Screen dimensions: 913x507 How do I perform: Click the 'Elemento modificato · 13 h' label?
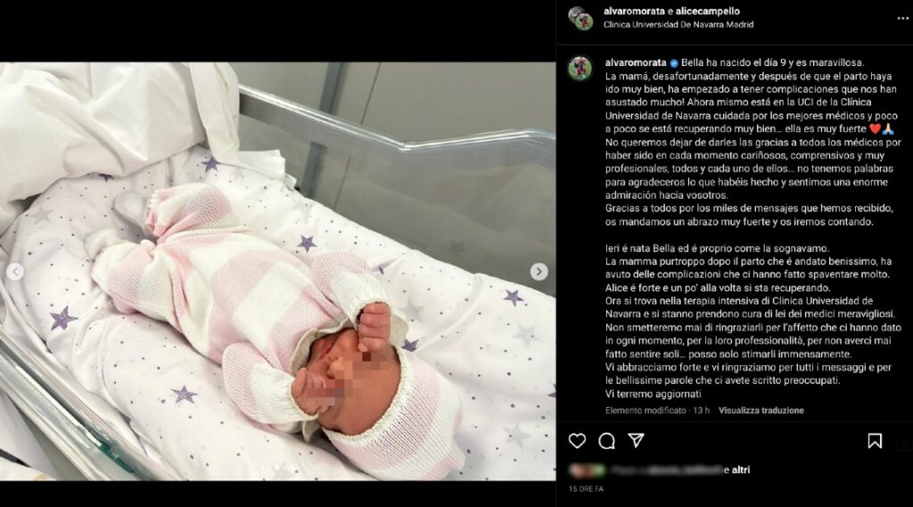pos(657,411)
